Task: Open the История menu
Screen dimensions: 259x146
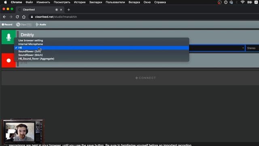Action: click(x=80, y=2)
